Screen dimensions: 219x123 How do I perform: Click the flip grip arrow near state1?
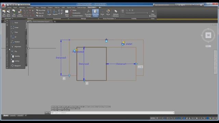point(123,44)
